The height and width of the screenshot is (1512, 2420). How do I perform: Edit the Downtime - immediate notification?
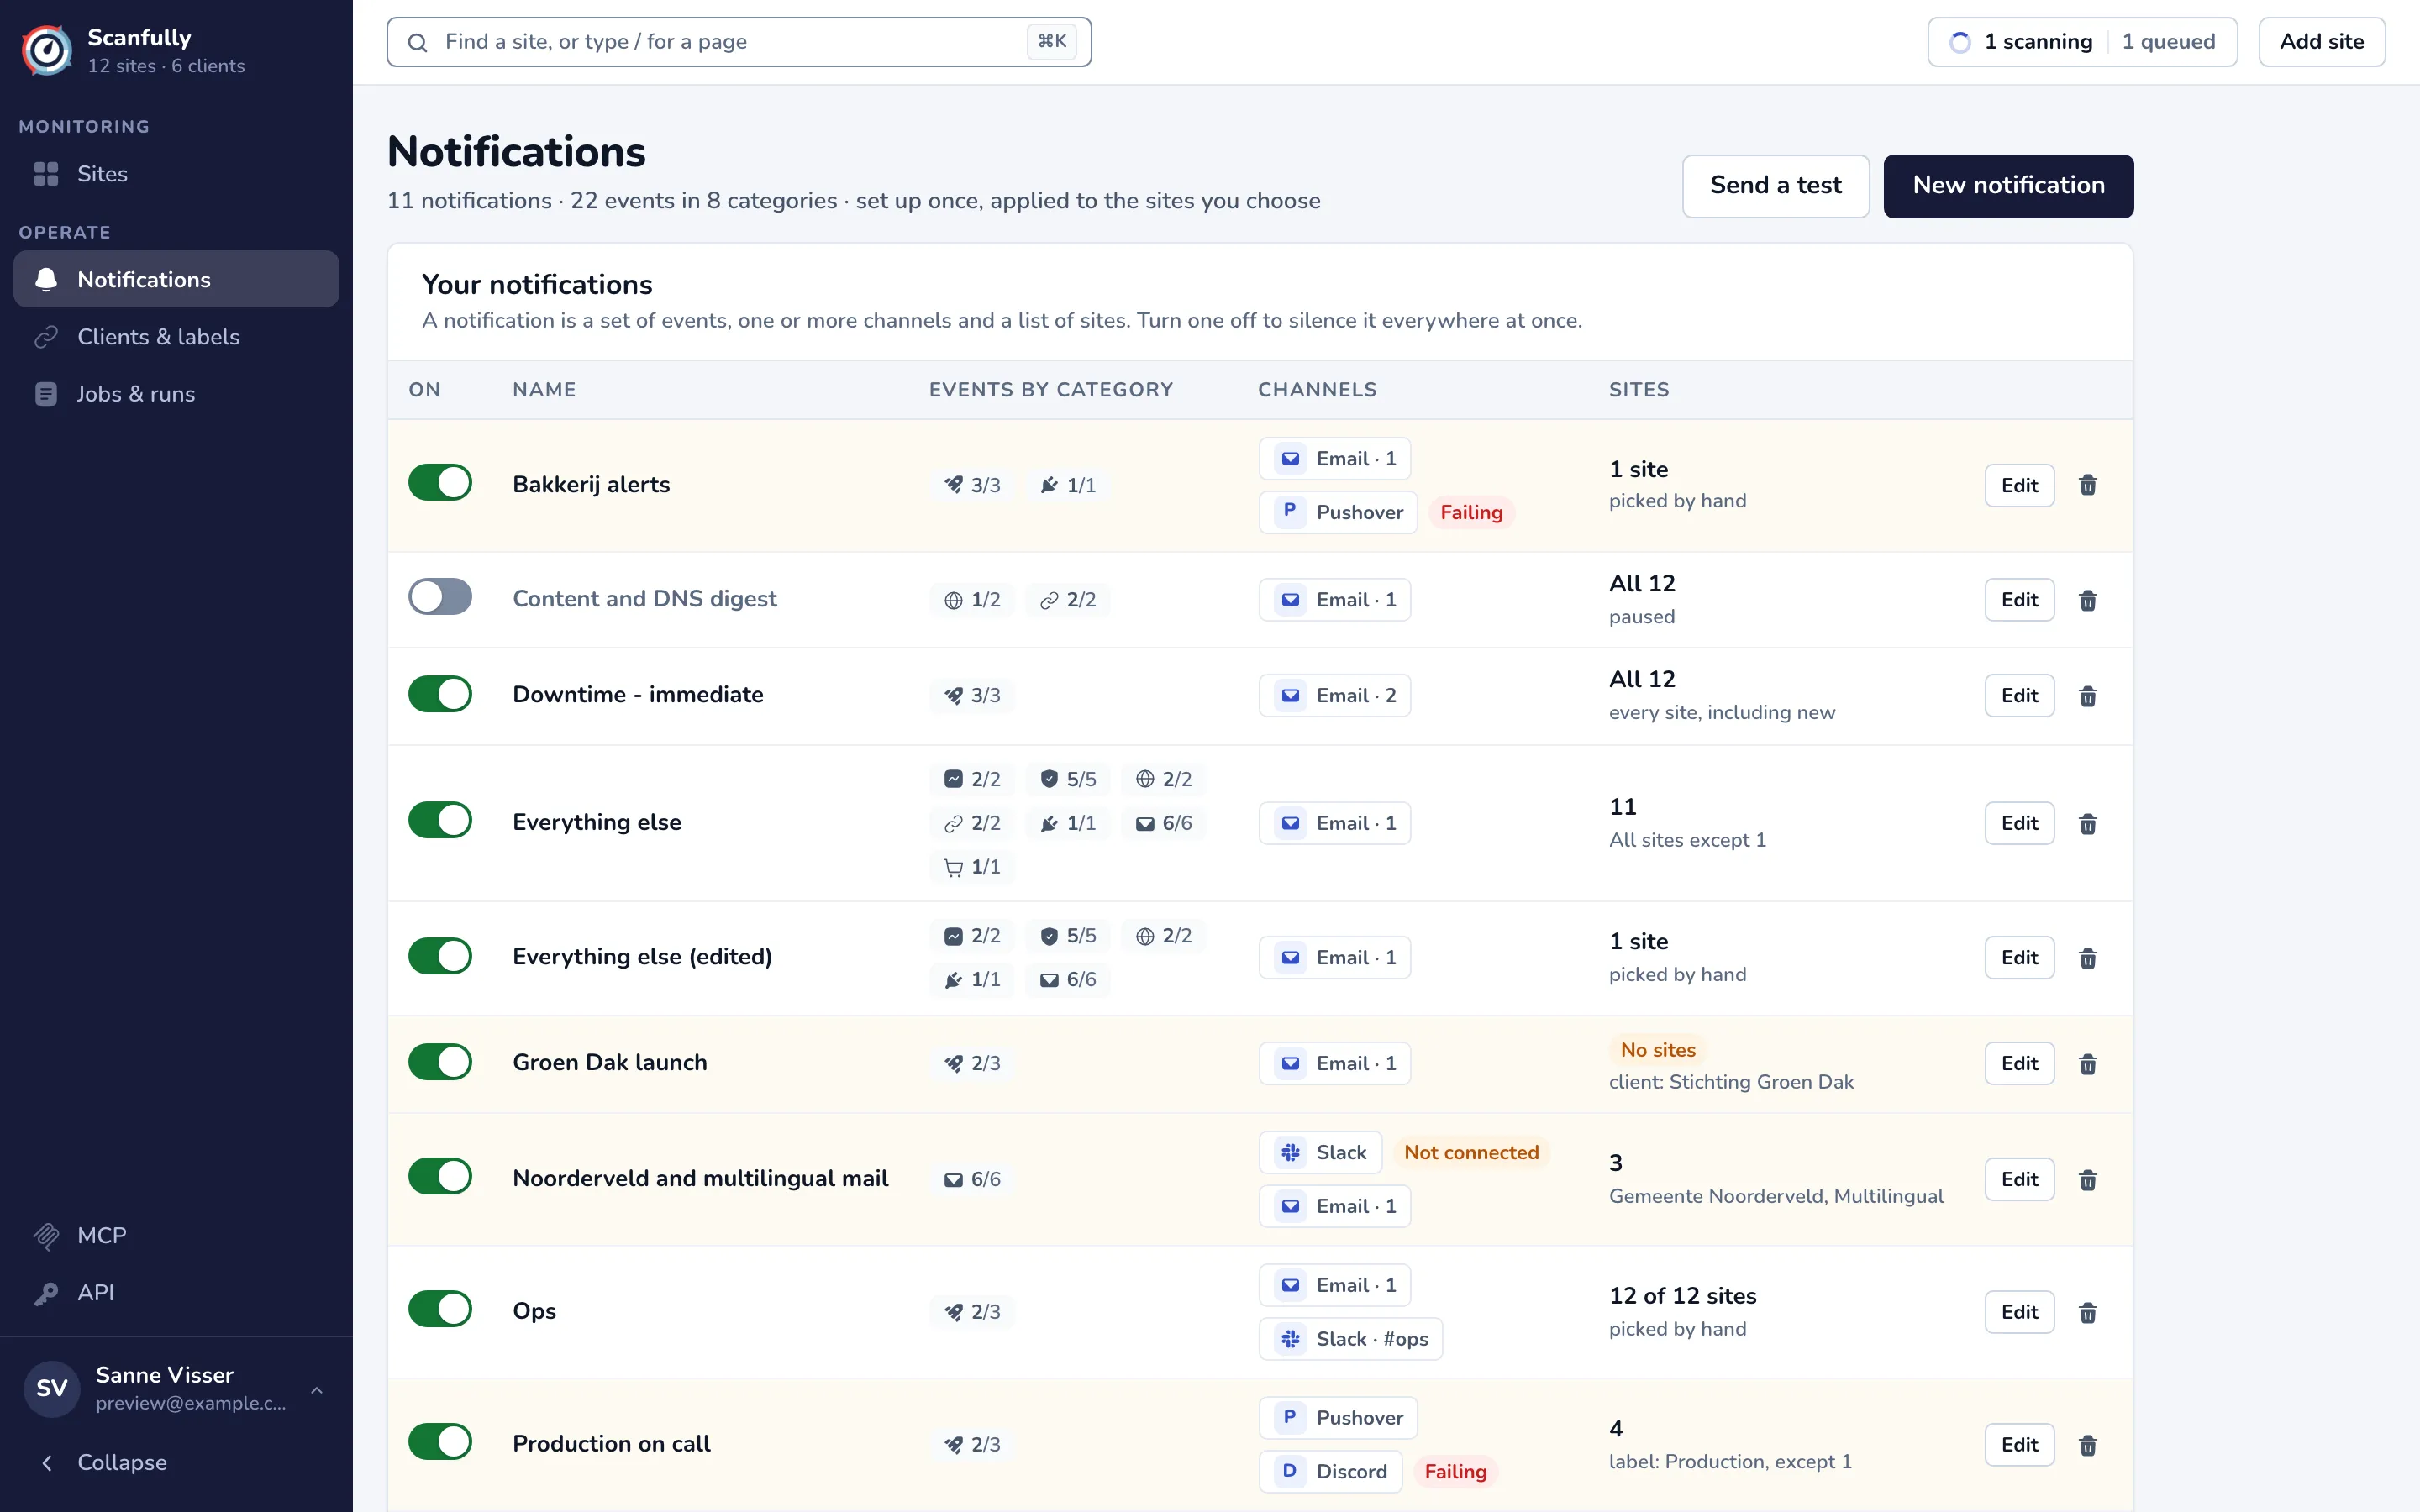pos(2019,695)
